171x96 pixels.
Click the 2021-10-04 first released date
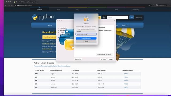[x=75, y=74]
